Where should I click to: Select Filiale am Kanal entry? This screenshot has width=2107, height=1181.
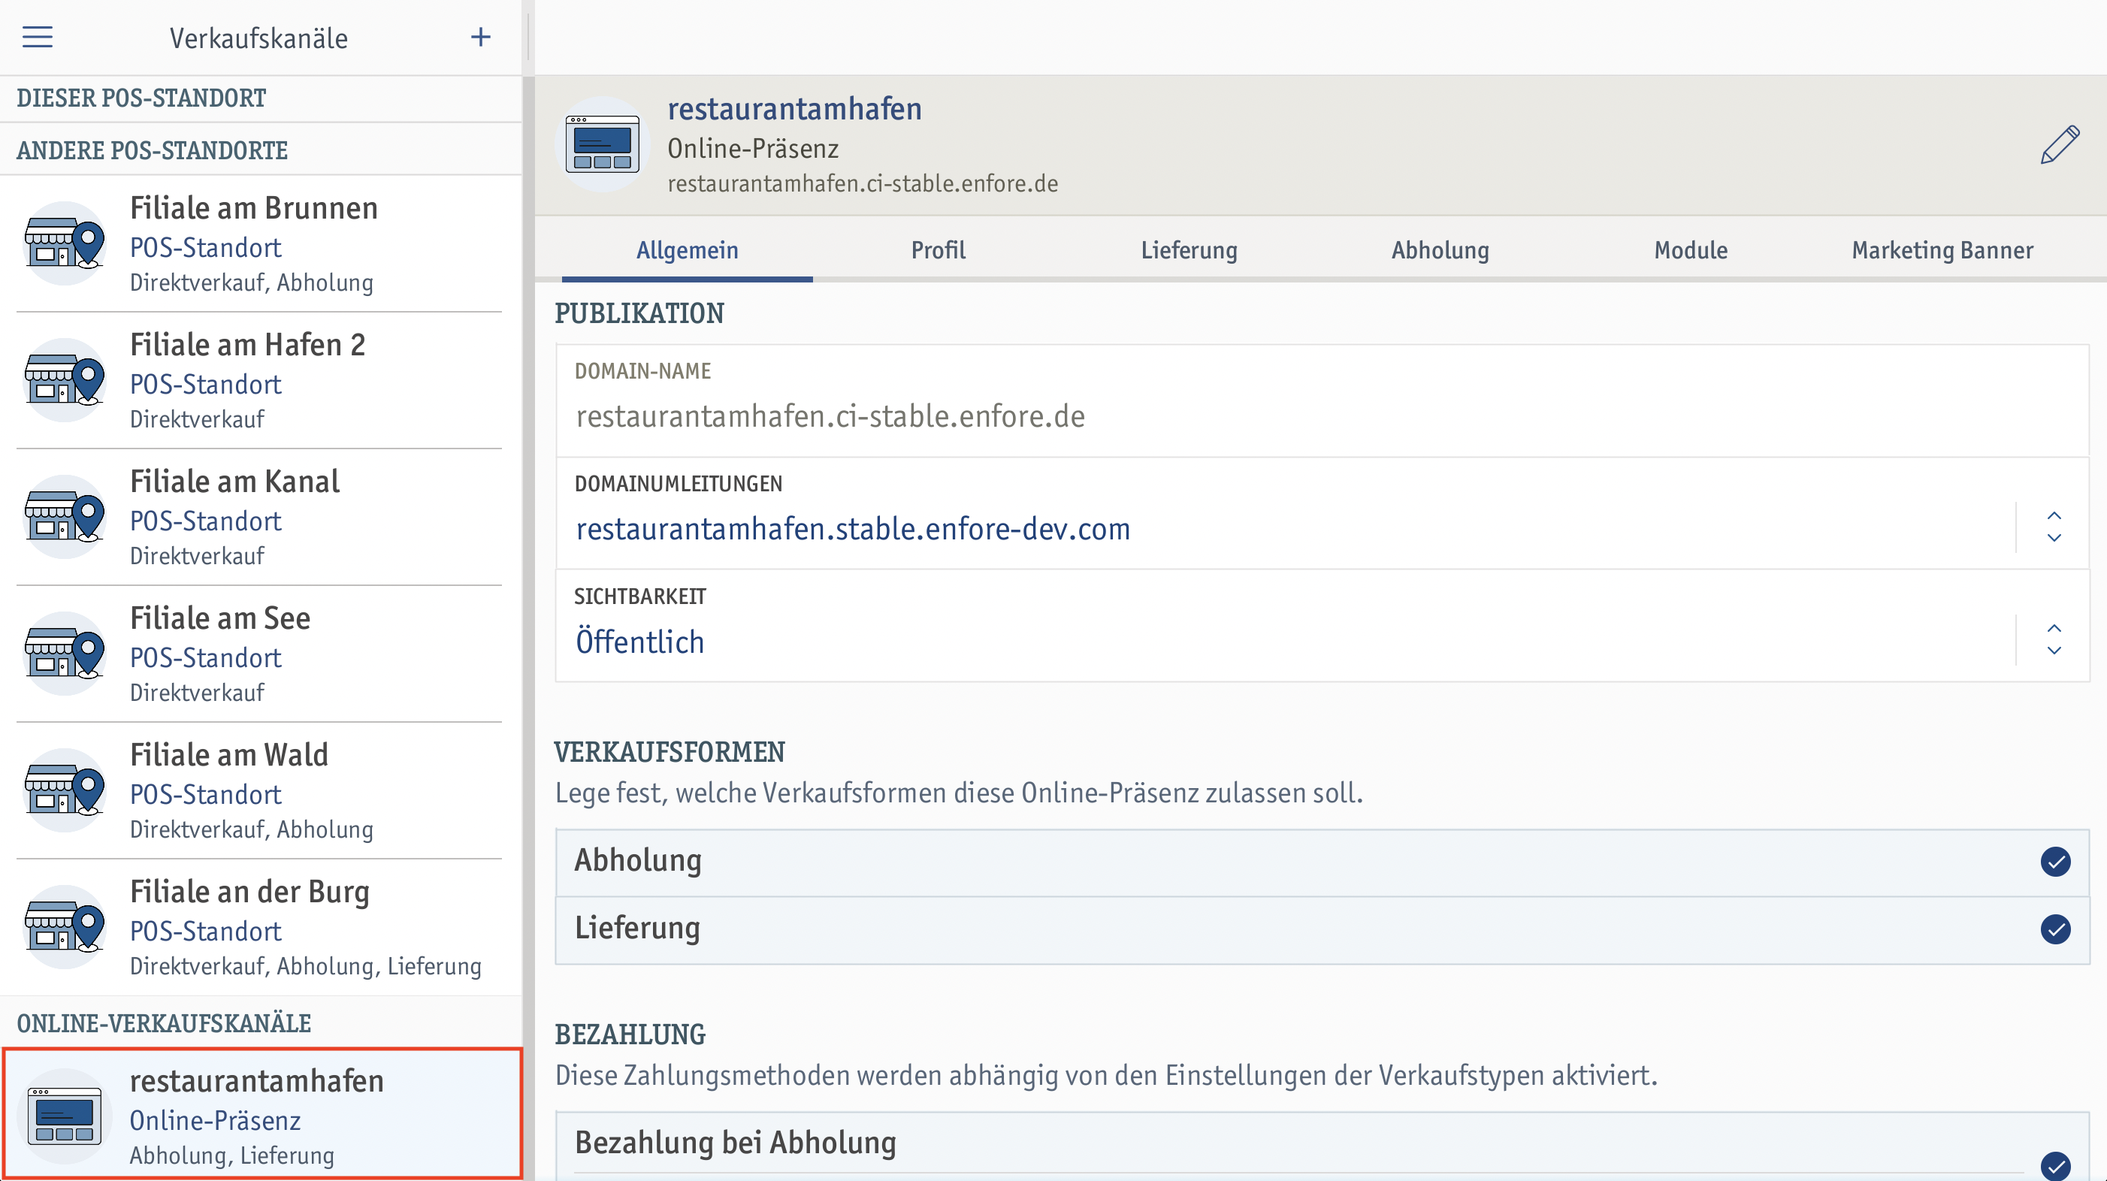click(261, 516)
